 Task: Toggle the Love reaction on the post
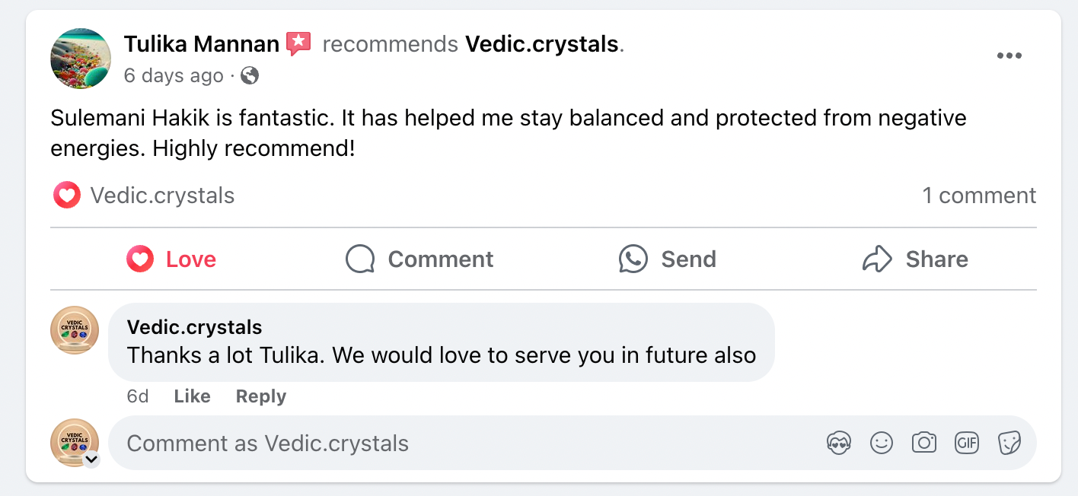point(172,259)
